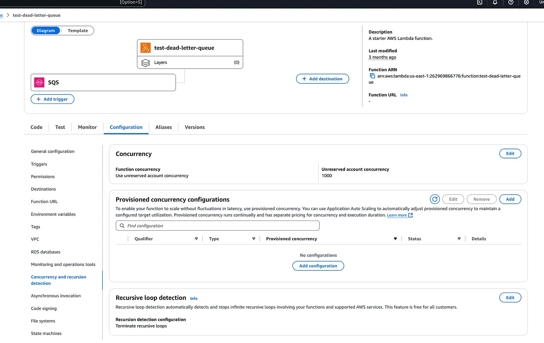The image size is (544, 343).
Task: Click the Lambda function icon in diagram
Action: click(146, 48)
